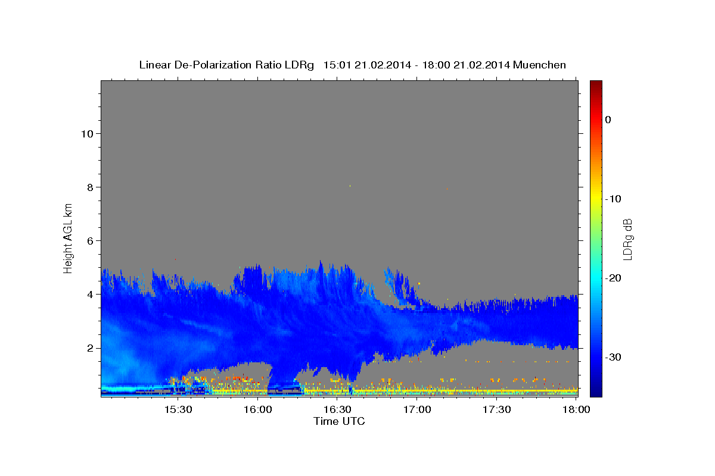Click the 'Time UTC' axis label
The width and height of the screenshot is (715, 476).
(339, 421)
